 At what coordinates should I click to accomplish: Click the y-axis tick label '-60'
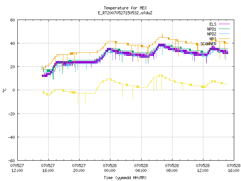12,161
